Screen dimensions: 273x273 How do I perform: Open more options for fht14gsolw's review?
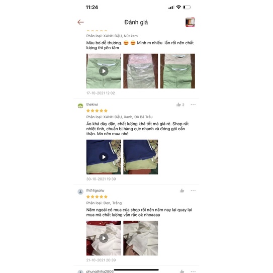pyautogui.click(x=193, y=191)
